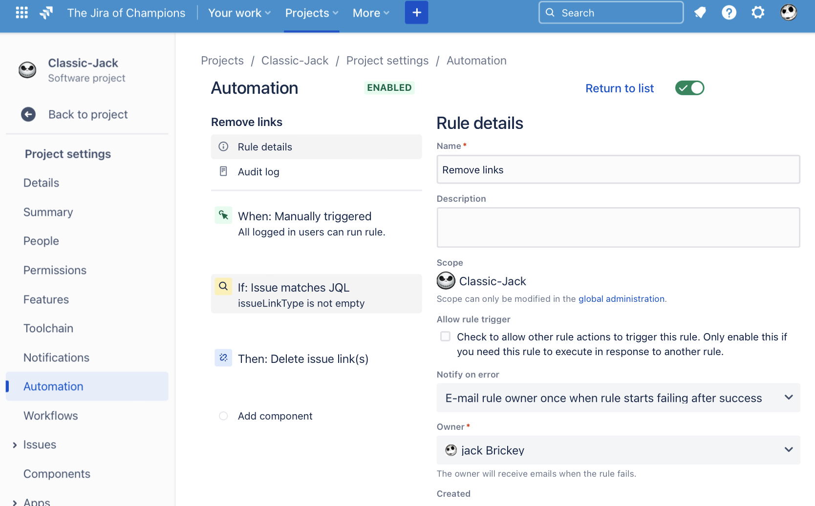Click the profile avatar in top bar
Viewport: 815px width, 506px height.
click(788, 12)
